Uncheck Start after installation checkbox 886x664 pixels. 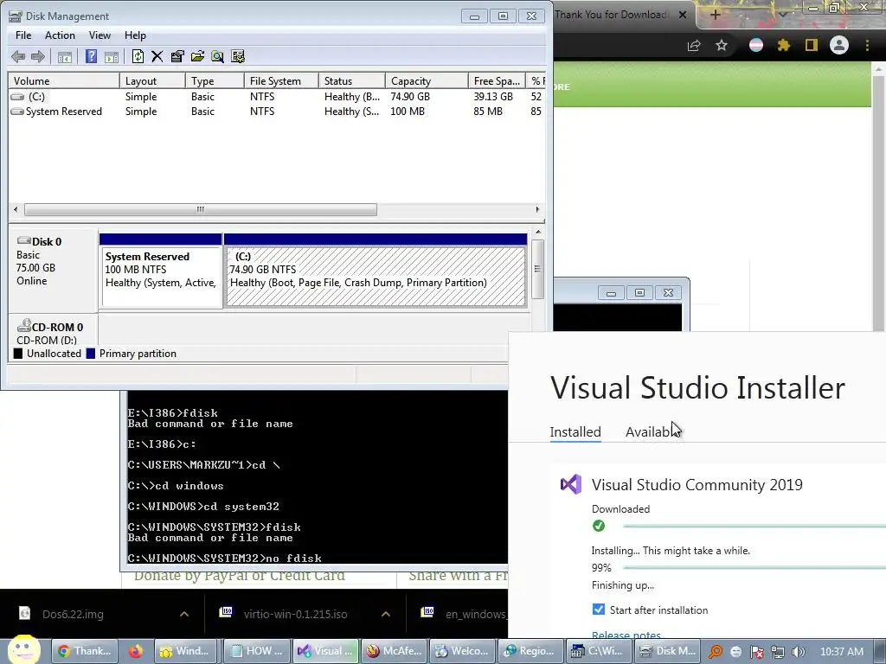tap(599, 610)
